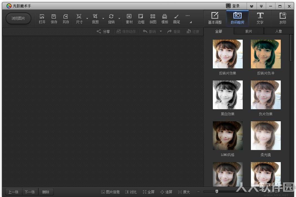
Task: Click the more tools ellipsis icon
Action: 187,16
